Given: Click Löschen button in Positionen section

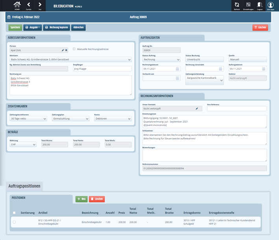Looking at the screenshot, I should 97,199.
